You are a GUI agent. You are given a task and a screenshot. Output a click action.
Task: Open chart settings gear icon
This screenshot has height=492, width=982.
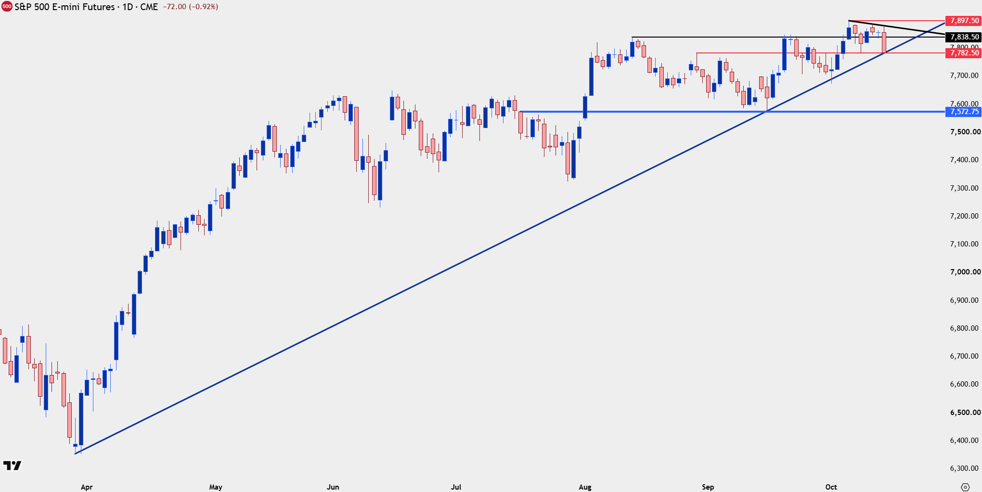[x=965, y=487]
